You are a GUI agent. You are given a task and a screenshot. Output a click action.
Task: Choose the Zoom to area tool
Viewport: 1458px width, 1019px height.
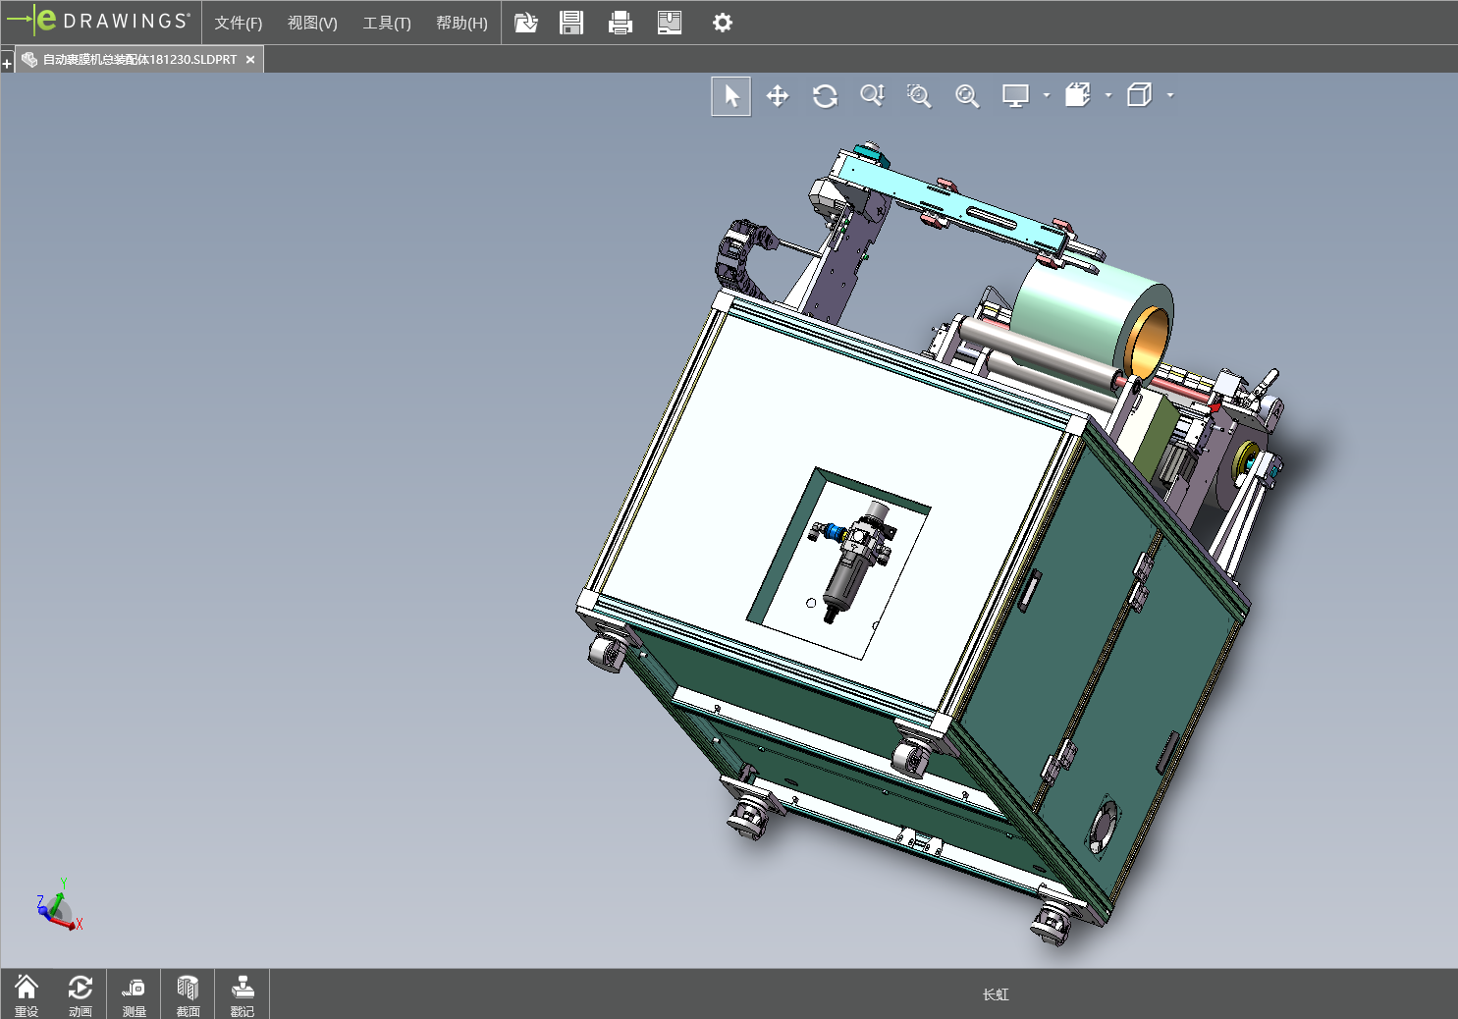[x=919, y=96]
